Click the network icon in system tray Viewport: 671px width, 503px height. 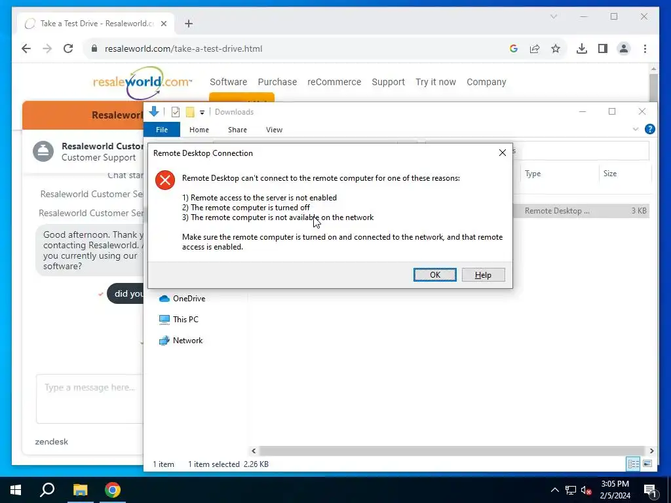click(571, 490)
